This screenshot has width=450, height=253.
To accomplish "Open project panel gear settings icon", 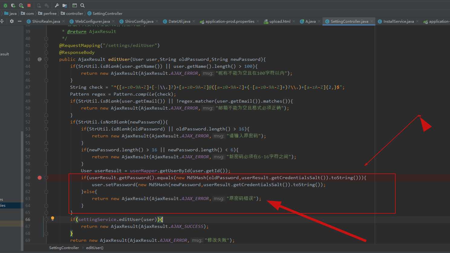I will click(12, 21).
